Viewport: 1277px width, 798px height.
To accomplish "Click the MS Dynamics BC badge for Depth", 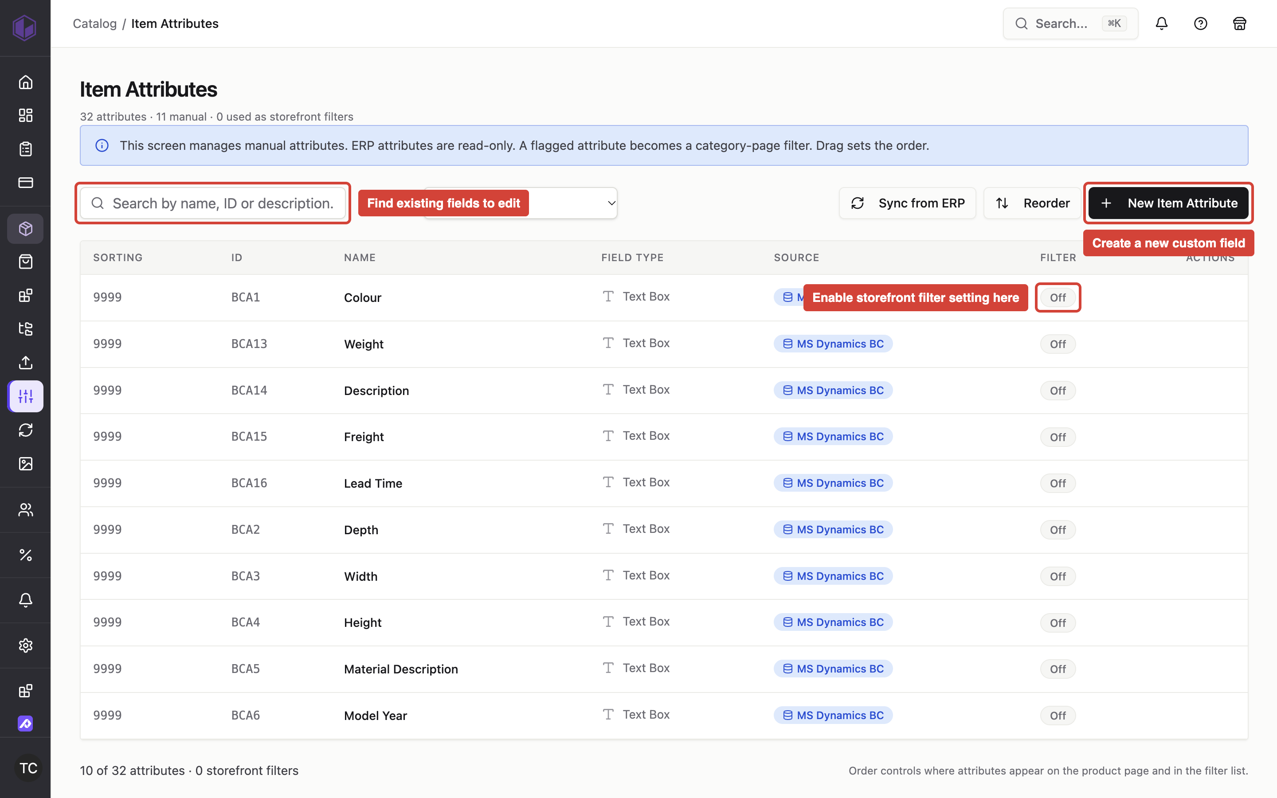I will 833,529.
